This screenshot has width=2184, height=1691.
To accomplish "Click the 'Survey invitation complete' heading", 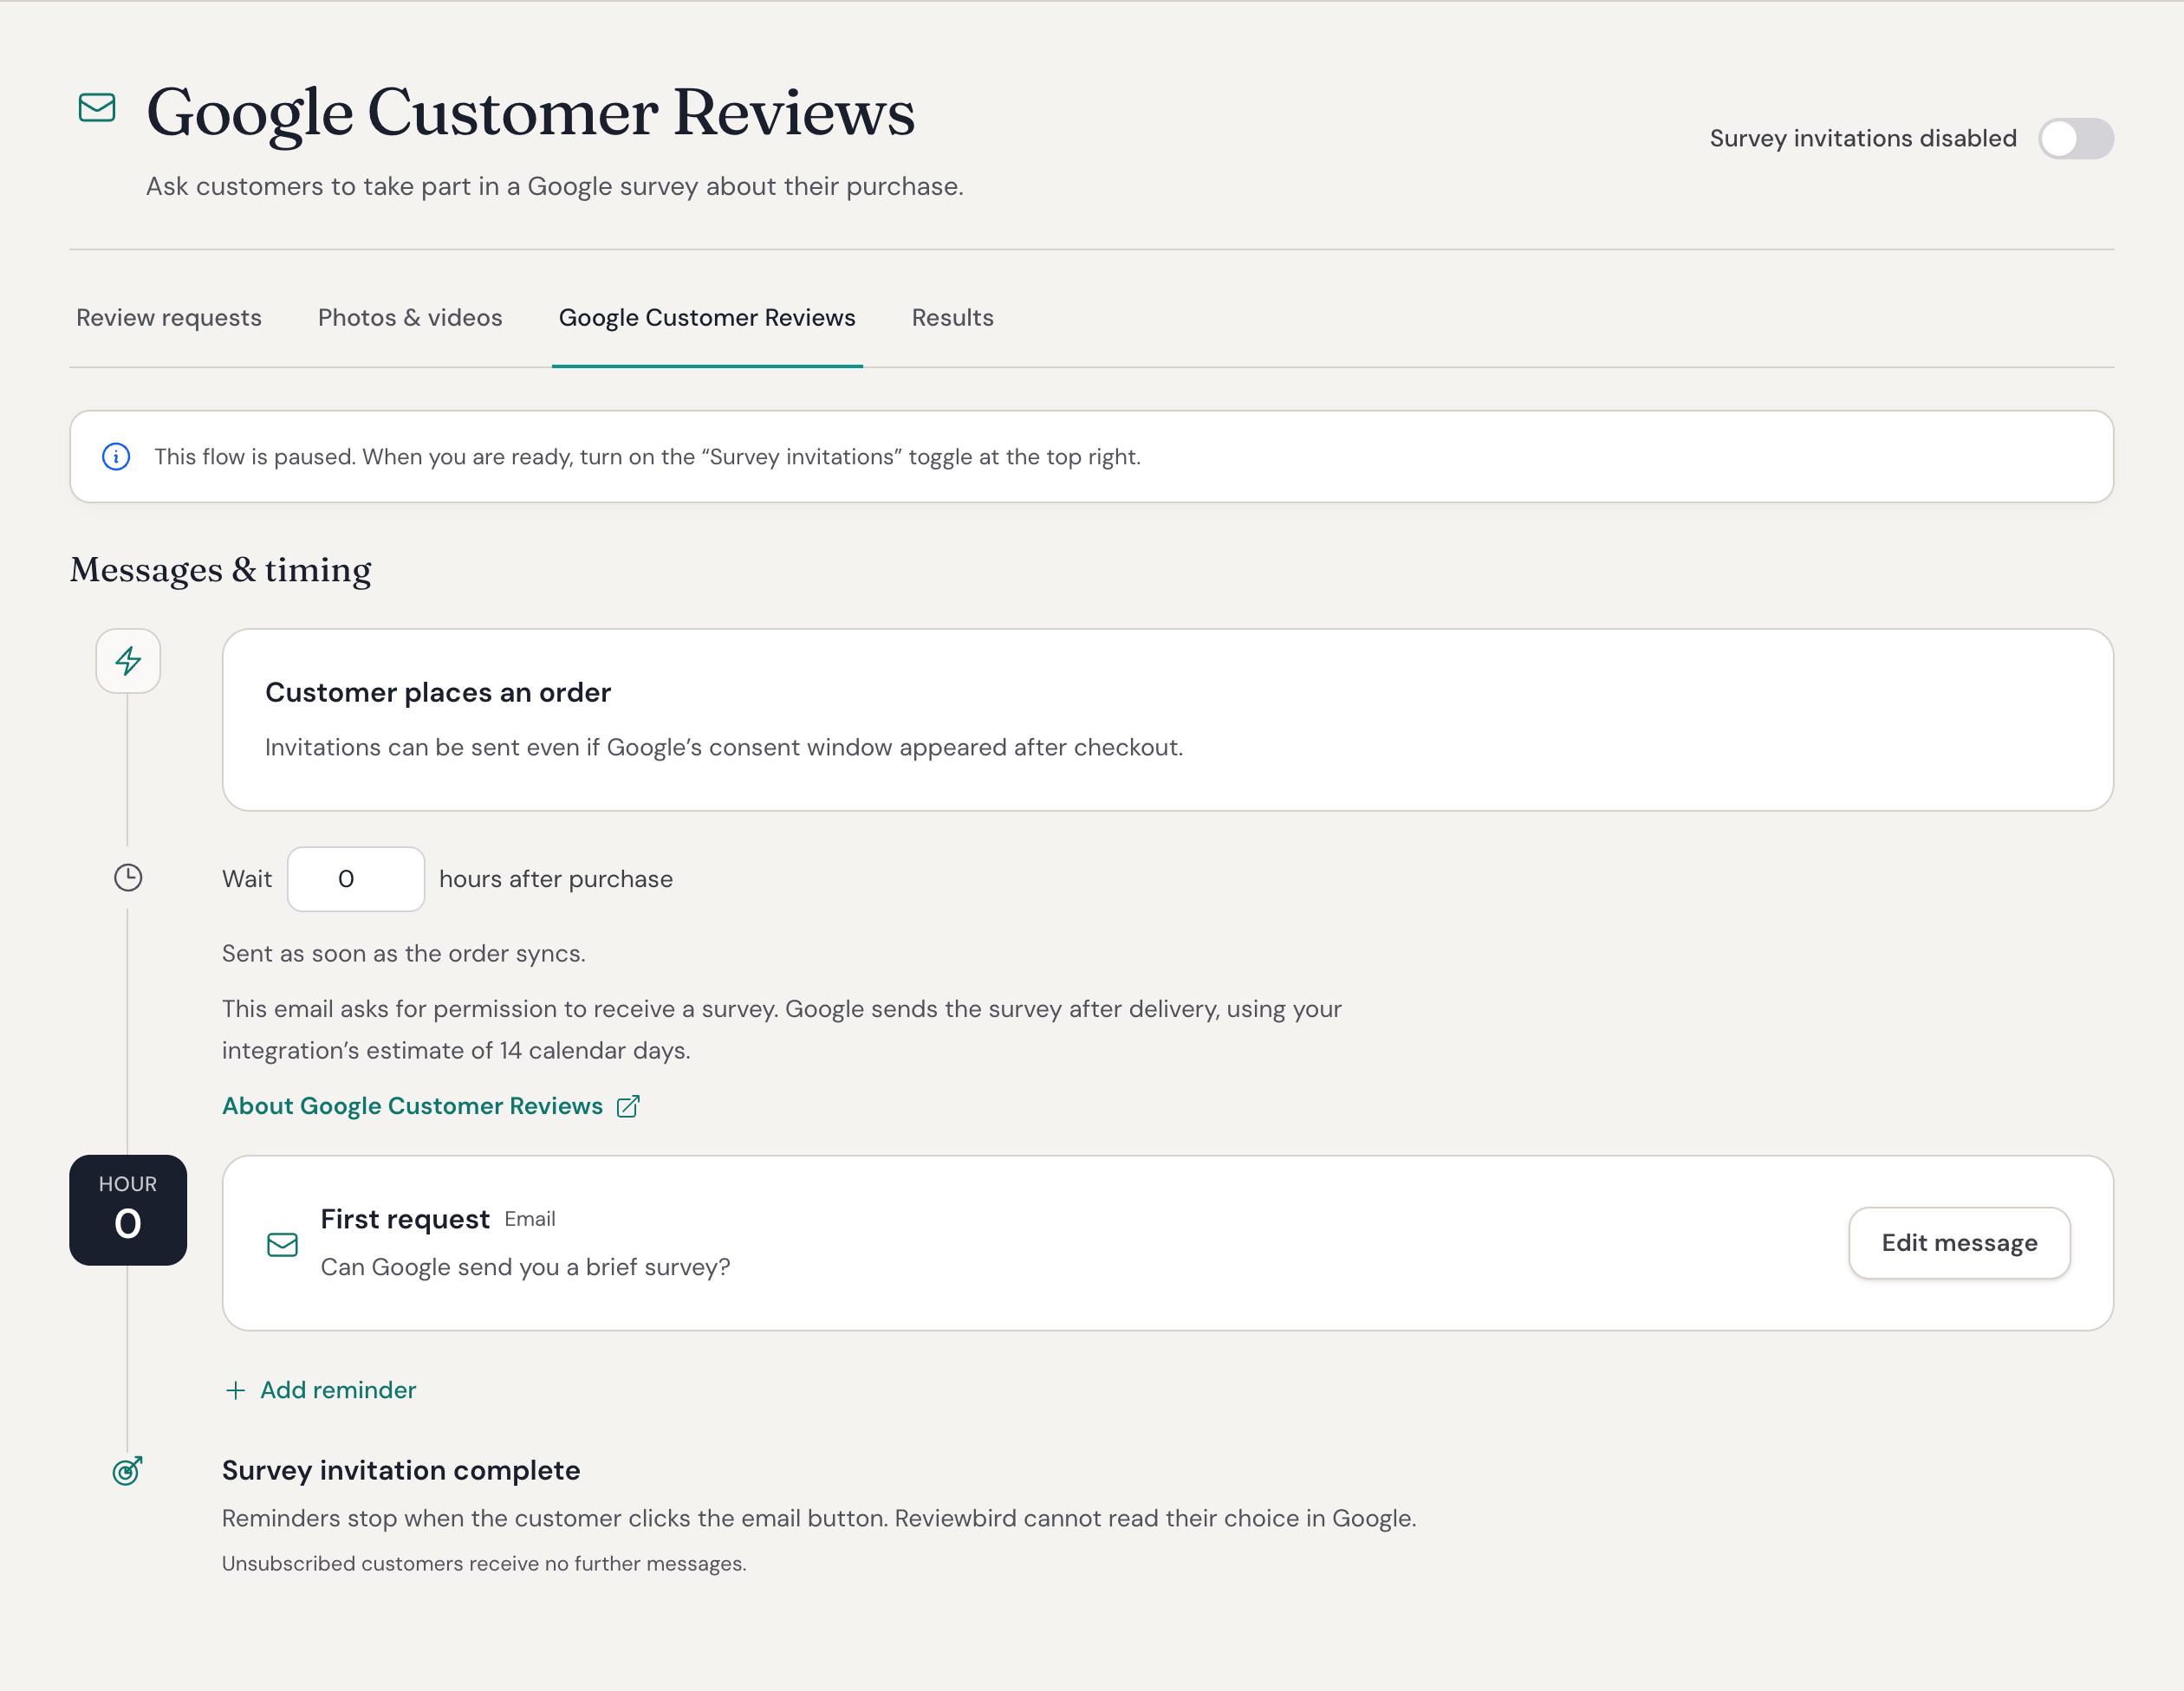I will tap(401, 1470).
